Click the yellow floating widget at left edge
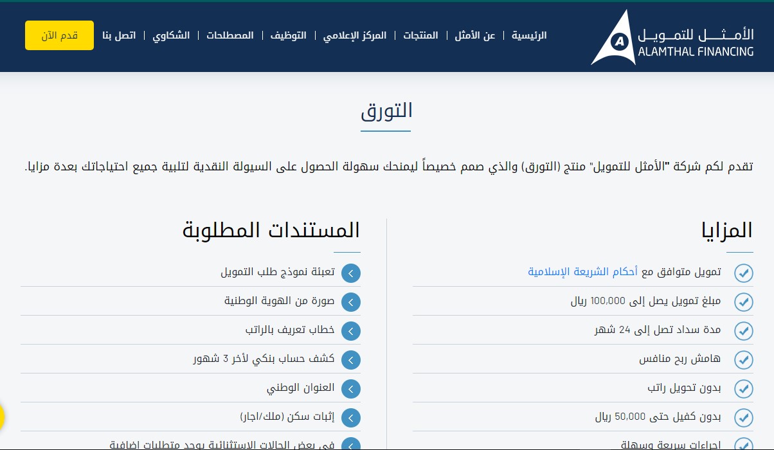The image size is (774, 450). [x=2, y=417]
